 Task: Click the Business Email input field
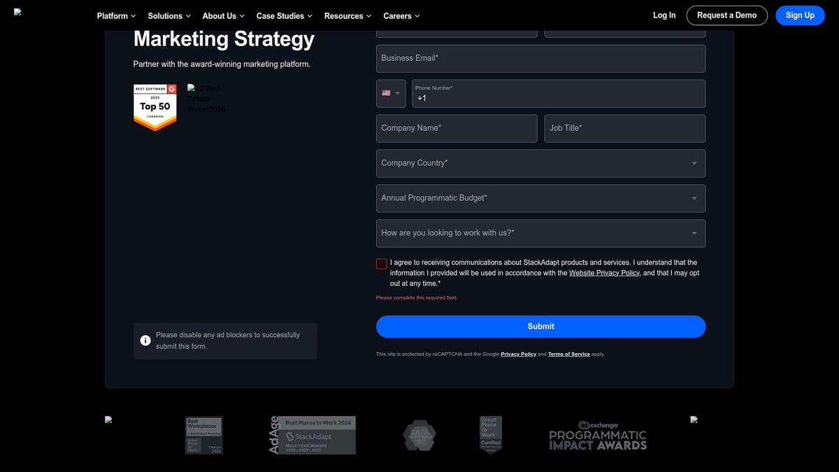[540, 58]
